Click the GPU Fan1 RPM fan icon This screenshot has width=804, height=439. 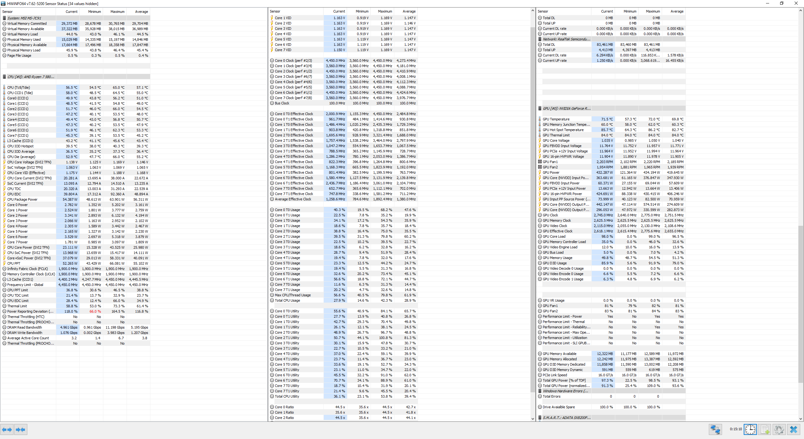540,162
